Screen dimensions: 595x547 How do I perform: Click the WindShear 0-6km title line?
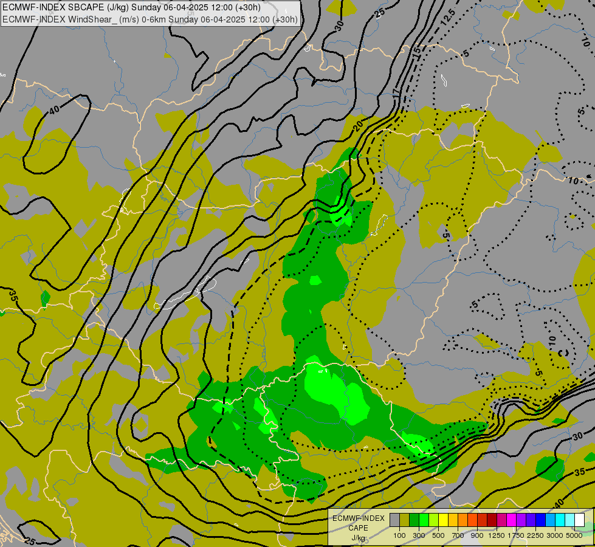(150, 19)
